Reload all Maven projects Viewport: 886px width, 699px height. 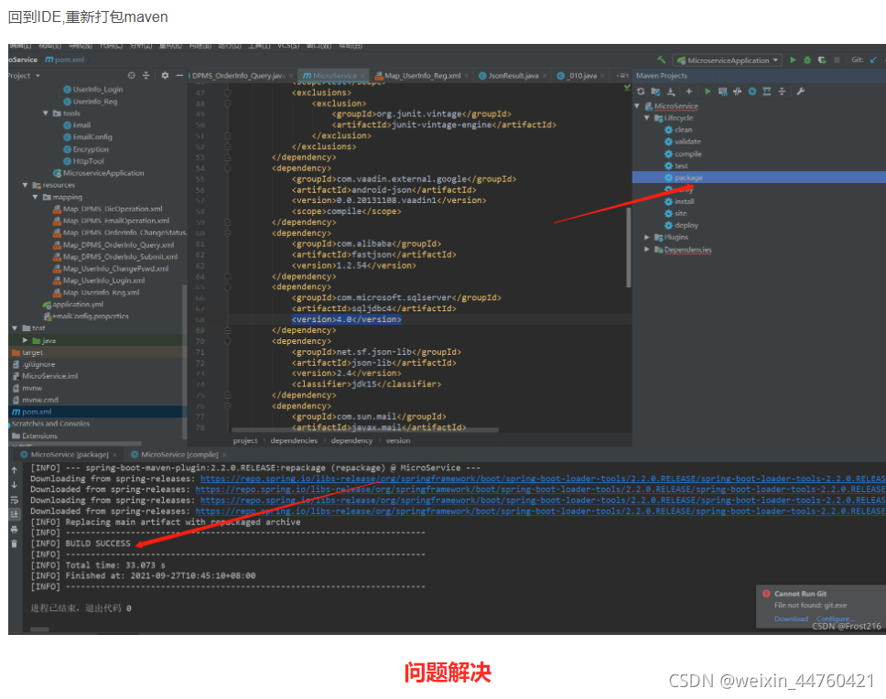click(x=642, y=91)
